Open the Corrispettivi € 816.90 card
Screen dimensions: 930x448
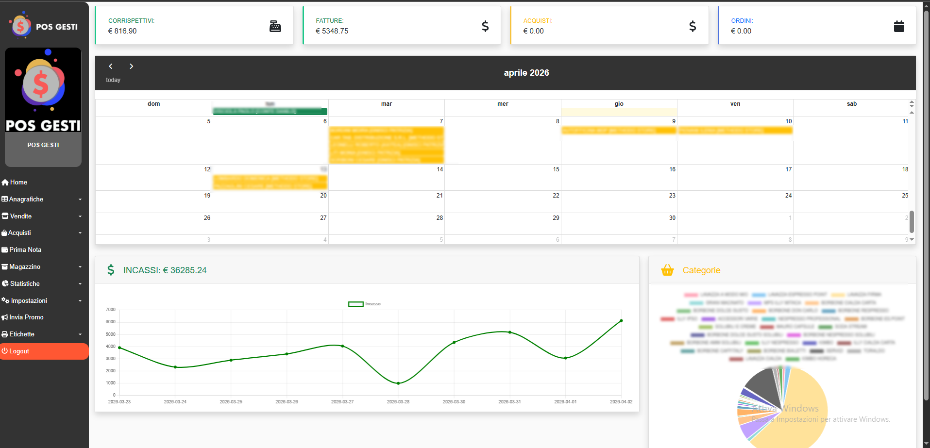point(194,25)
